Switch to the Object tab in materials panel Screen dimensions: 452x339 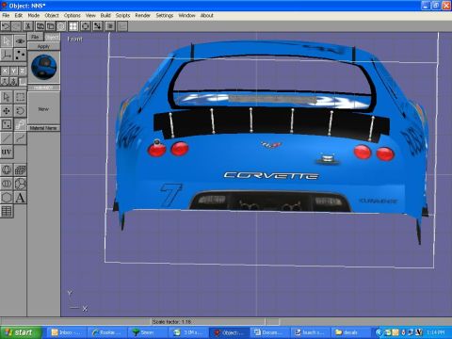[x=52, y=37]
